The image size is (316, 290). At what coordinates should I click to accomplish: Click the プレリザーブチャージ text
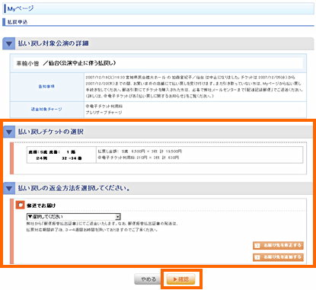coord(104,113)
